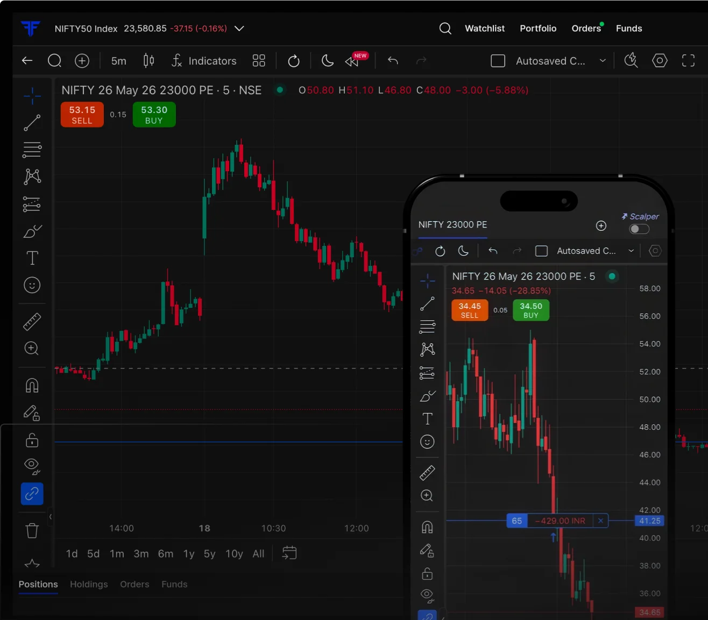Switch theme with the moon icon
Image resolution: width=708 pixels, height=620 pixels.
pos(327,61)
